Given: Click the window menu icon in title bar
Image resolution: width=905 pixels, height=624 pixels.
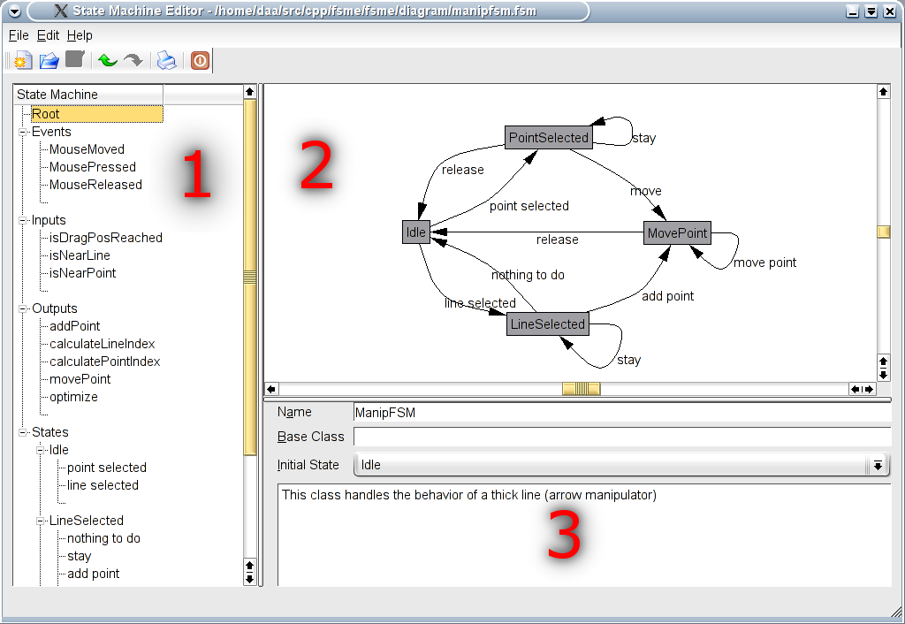Looking at the screenshot, I should click(13, 11).
